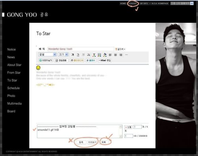Apply bold formatting with the first 가 icon

72,55
